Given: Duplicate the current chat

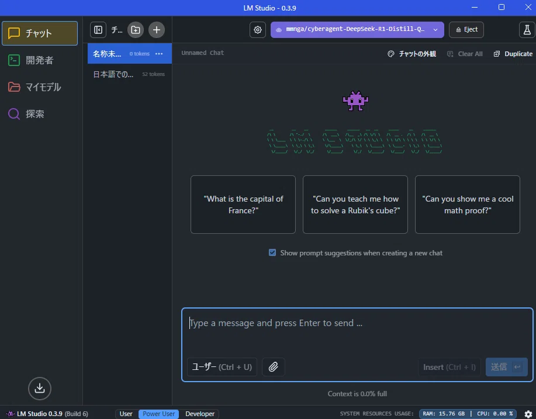Looking at the screenshot, I should point(513,54).
